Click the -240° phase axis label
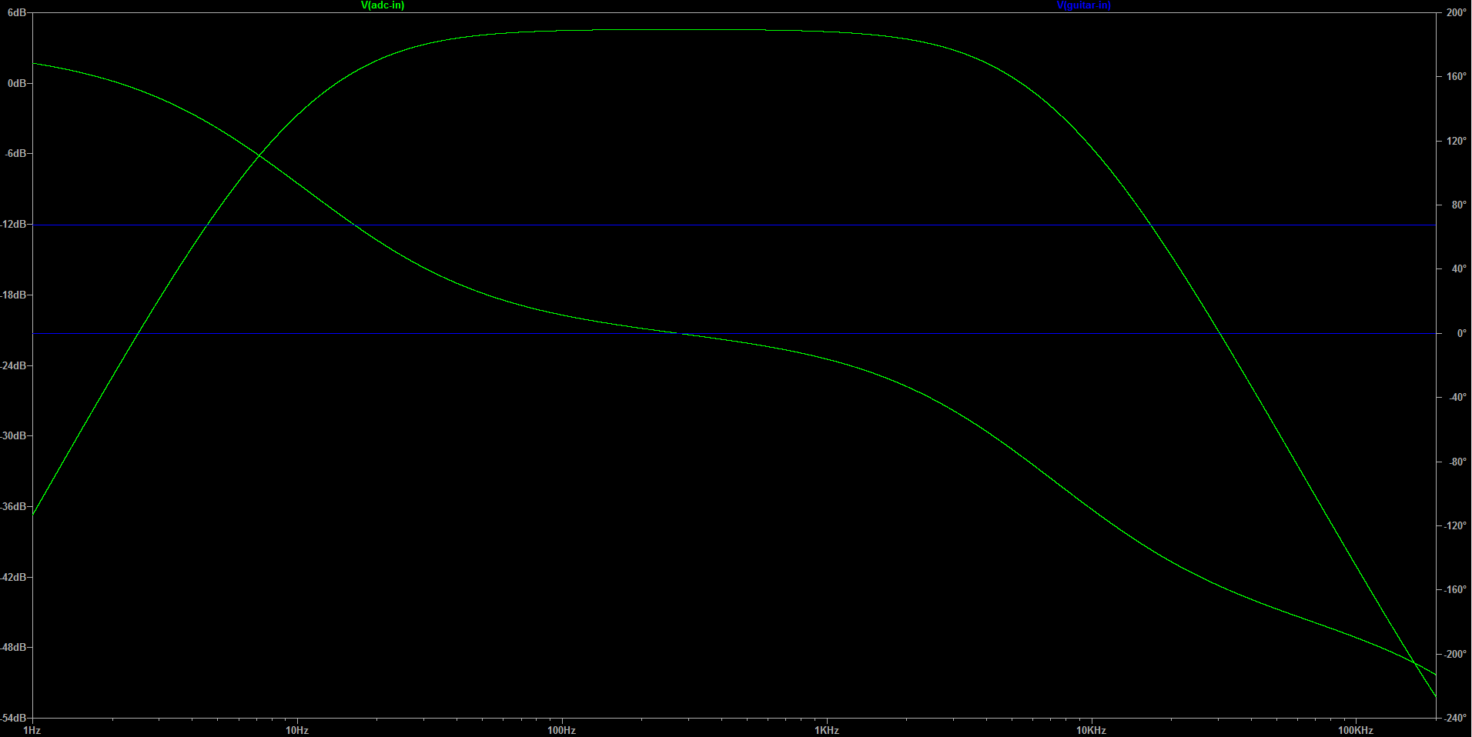The height and width of the screenshot is (737, 1472). (1456, 719)
